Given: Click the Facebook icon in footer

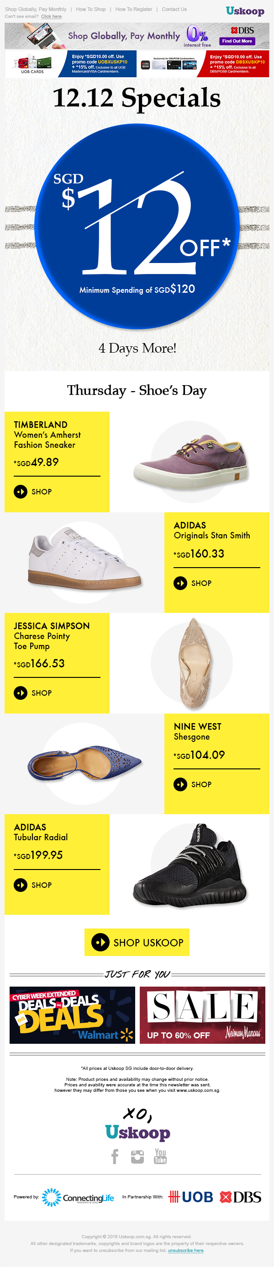Looking at the screenshot, I should tap(115, 1156).
